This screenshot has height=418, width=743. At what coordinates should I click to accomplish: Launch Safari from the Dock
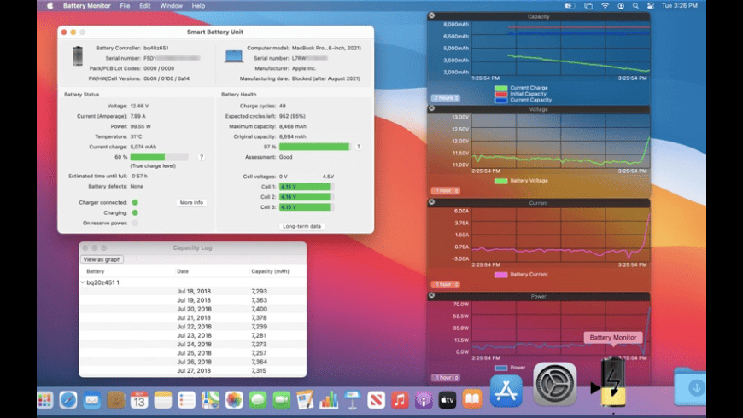(x=68, y=400)
